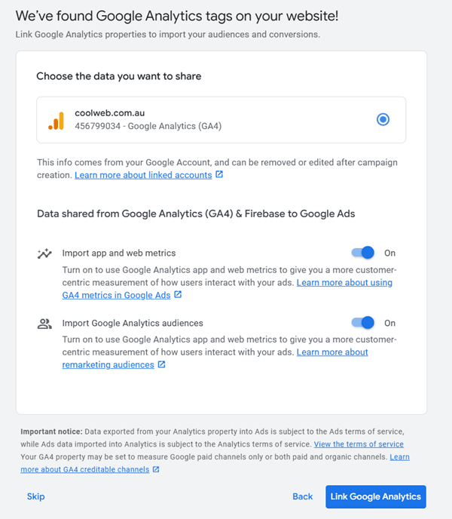Click the audiences people icon
Viewport: 452px width, 519px height.
[x=44, y=324]
